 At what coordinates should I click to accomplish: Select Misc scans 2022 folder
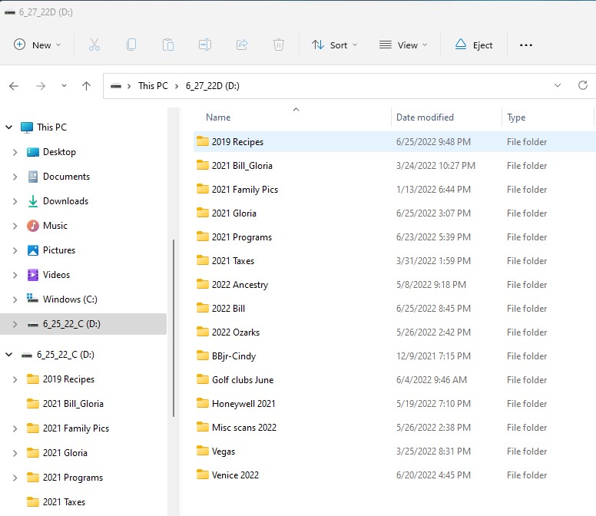click(244, 428)
